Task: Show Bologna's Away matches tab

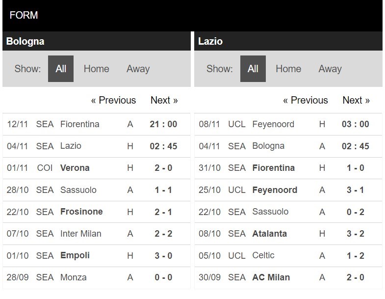Action: point(138,69)
